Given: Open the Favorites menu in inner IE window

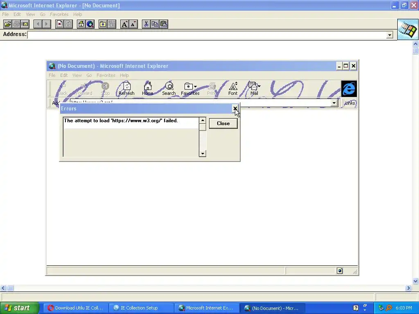Looking at the screenshot, I should [106, 75].
